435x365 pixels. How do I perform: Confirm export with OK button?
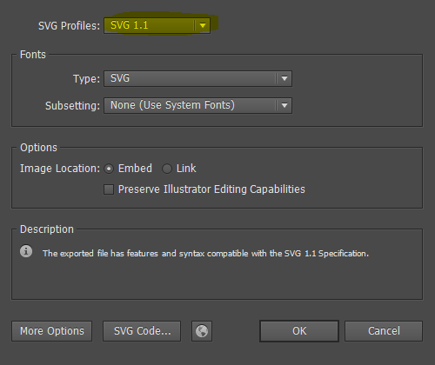pyautogui.click(x=299, y=331)
